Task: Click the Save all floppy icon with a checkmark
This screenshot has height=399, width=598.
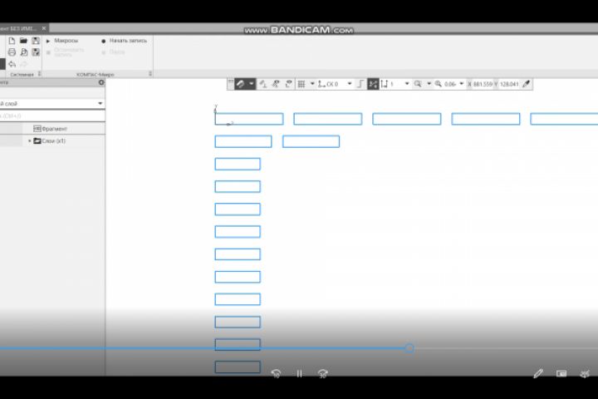Action: 36,52
